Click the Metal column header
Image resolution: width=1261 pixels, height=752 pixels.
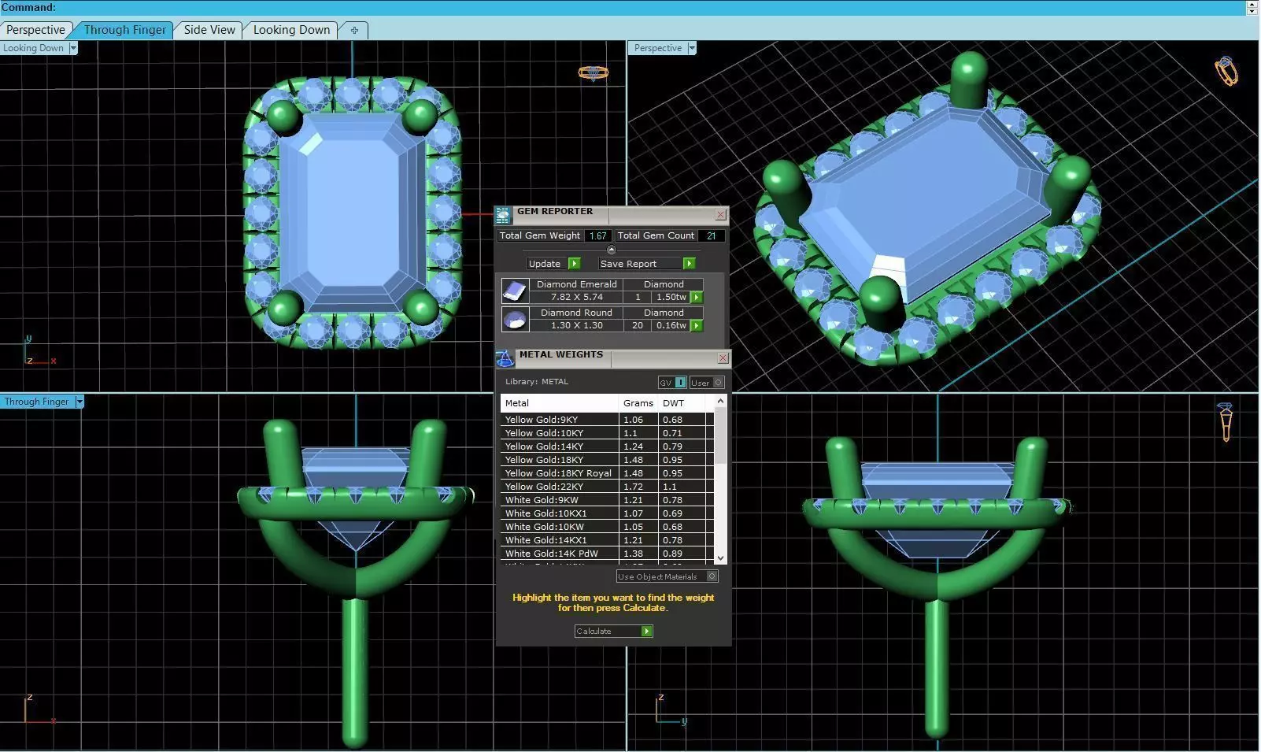coord(560,403)
